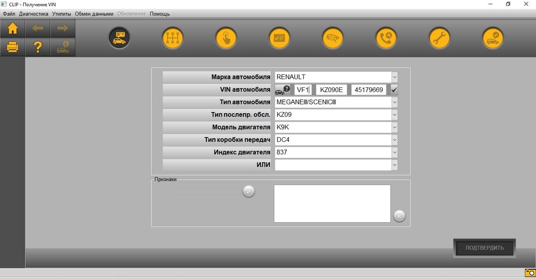Click the VIN field containing KZ090E

tap(331, 90)
